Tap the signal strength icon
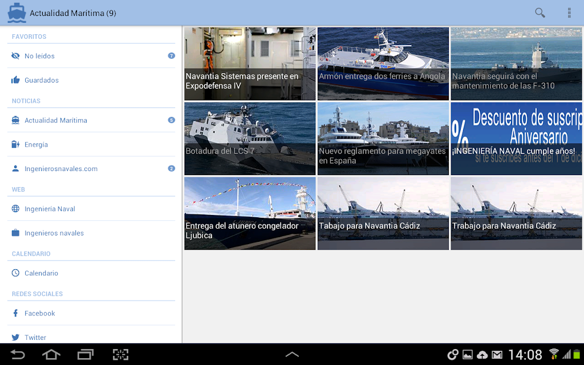The height and width of the screenshot is (365, 584). [x=566, y=354]
